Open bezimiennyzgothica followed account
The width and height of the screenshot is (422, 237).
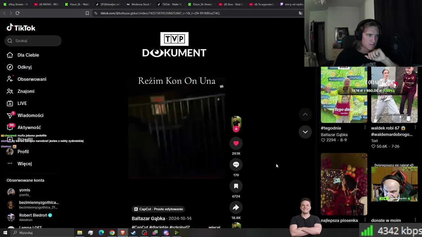32,205
